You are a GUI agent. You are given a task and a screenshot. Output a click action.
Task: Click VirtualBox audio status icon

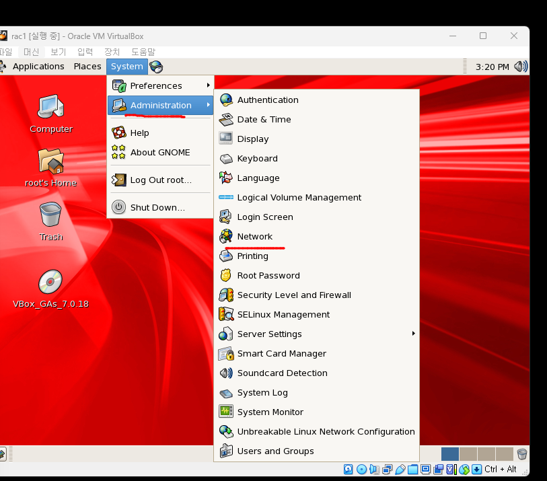coord(374,469)
